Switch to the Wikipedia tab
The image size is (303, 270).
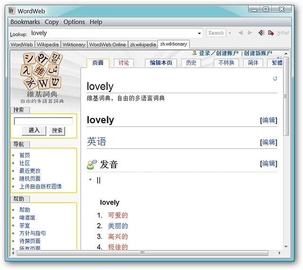coord(47,45)
